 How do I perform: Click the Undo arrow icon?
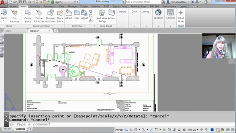pyautogui.click(x=29, y=2)
